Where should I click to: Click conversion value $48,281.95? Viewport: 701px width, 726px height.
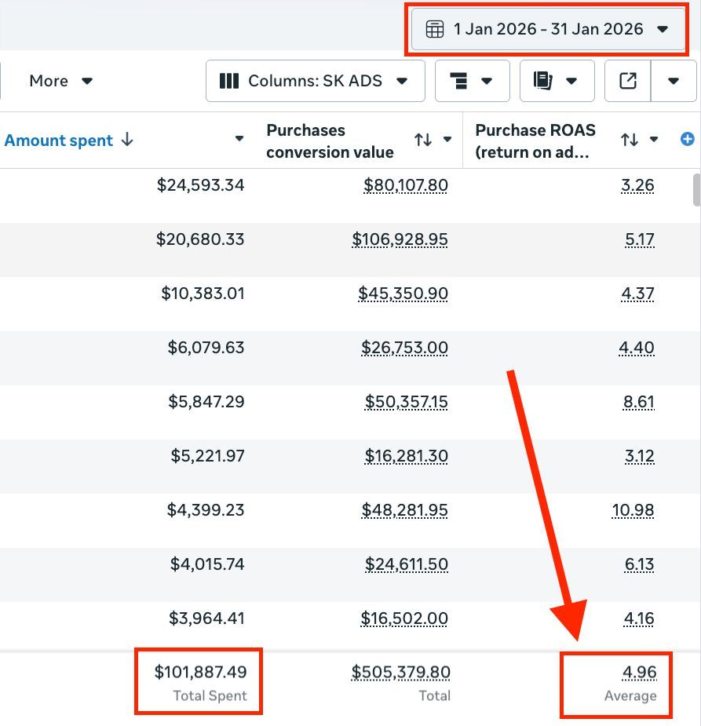(x=405, y=510)
